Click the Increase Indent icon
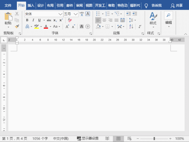 (x=135, y=14)
